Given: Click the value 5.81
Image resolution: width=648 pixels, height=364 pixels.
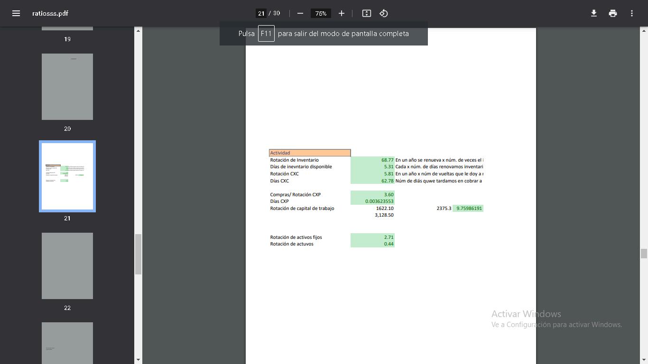Looking at the screenshot, I should tap(389, 174).
